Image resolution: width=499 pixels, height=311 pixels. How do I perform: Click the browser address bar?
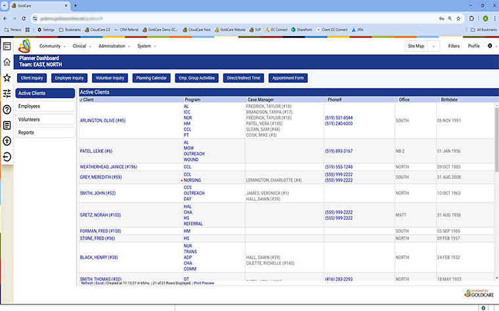[236, 18]
